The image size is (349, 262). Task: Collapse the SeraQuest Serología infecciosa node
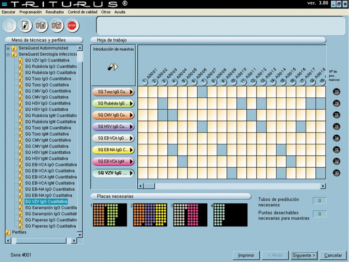(x=9, y=54)
